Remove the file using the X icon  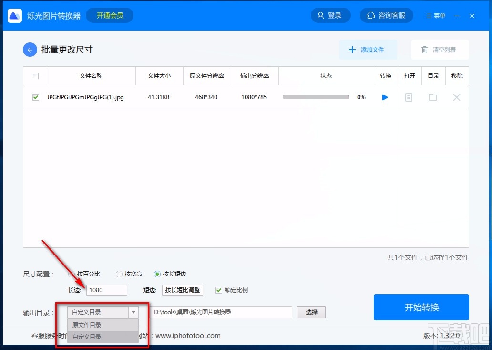[456, 97]
